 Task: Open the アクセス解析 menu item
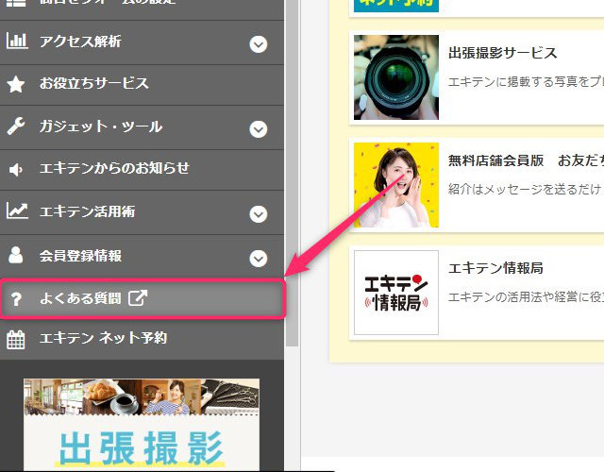coord(142,42)
